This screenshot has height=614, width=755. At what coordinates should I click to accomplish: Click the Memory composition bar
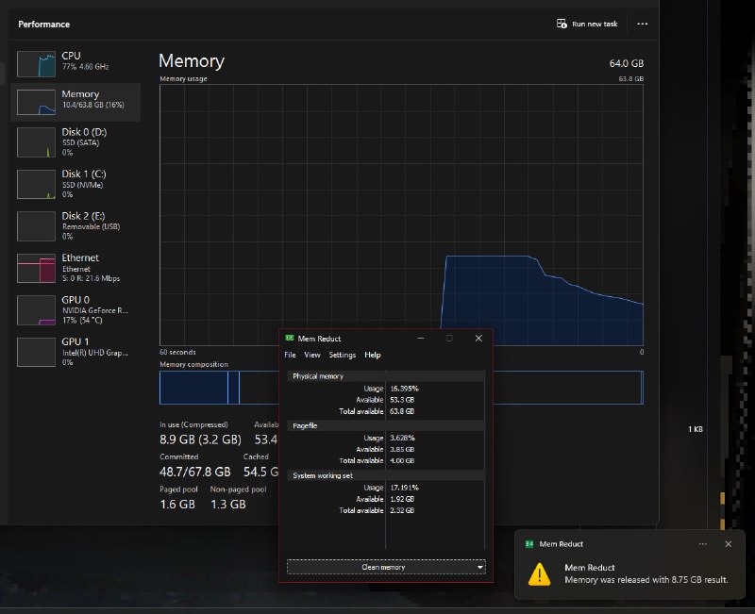(x=217, y=388)
